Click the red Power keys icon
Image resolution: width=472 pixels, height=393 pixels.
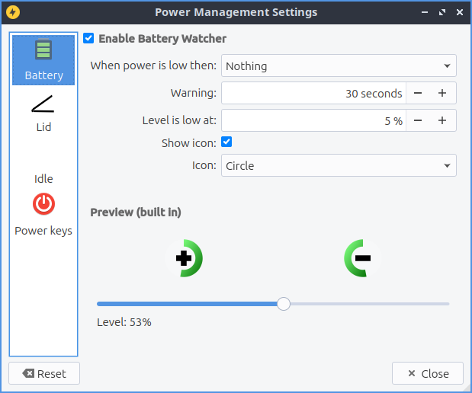(43, 204)
